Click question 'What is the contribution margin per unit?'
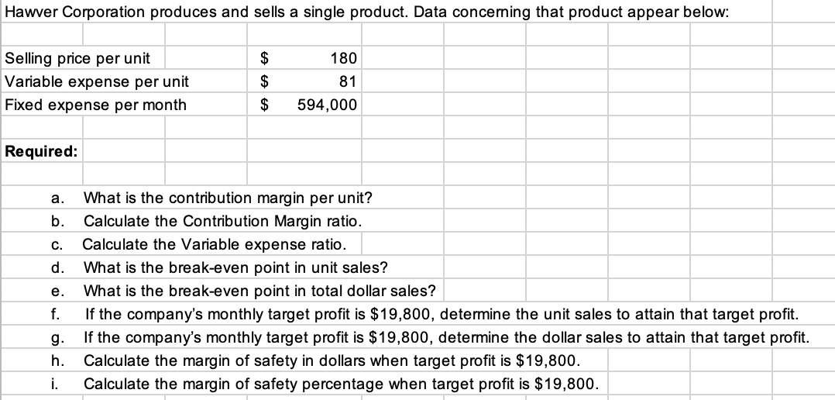The height and width of the screenshot is (400, 835). pos(228,198)
